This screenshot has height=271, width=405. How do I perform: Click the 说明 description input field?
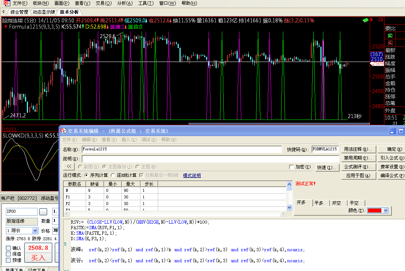(x=210, y=159)
